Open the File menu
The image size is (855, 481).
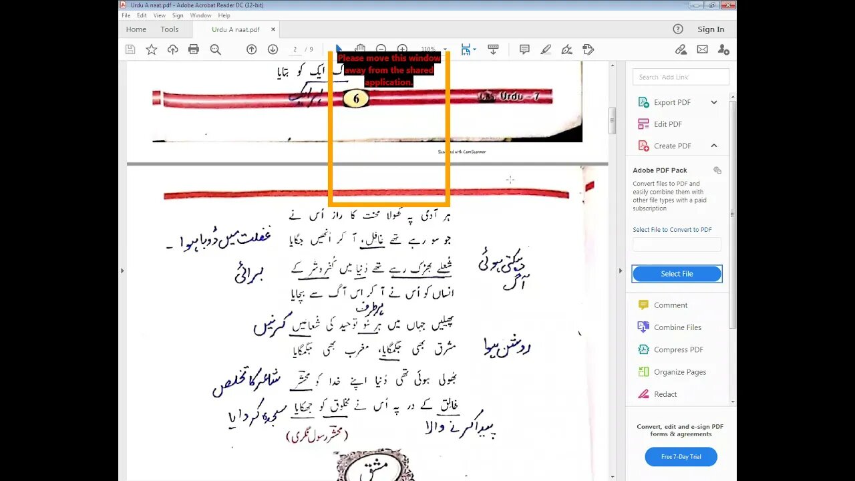click(x=126, y=15)
